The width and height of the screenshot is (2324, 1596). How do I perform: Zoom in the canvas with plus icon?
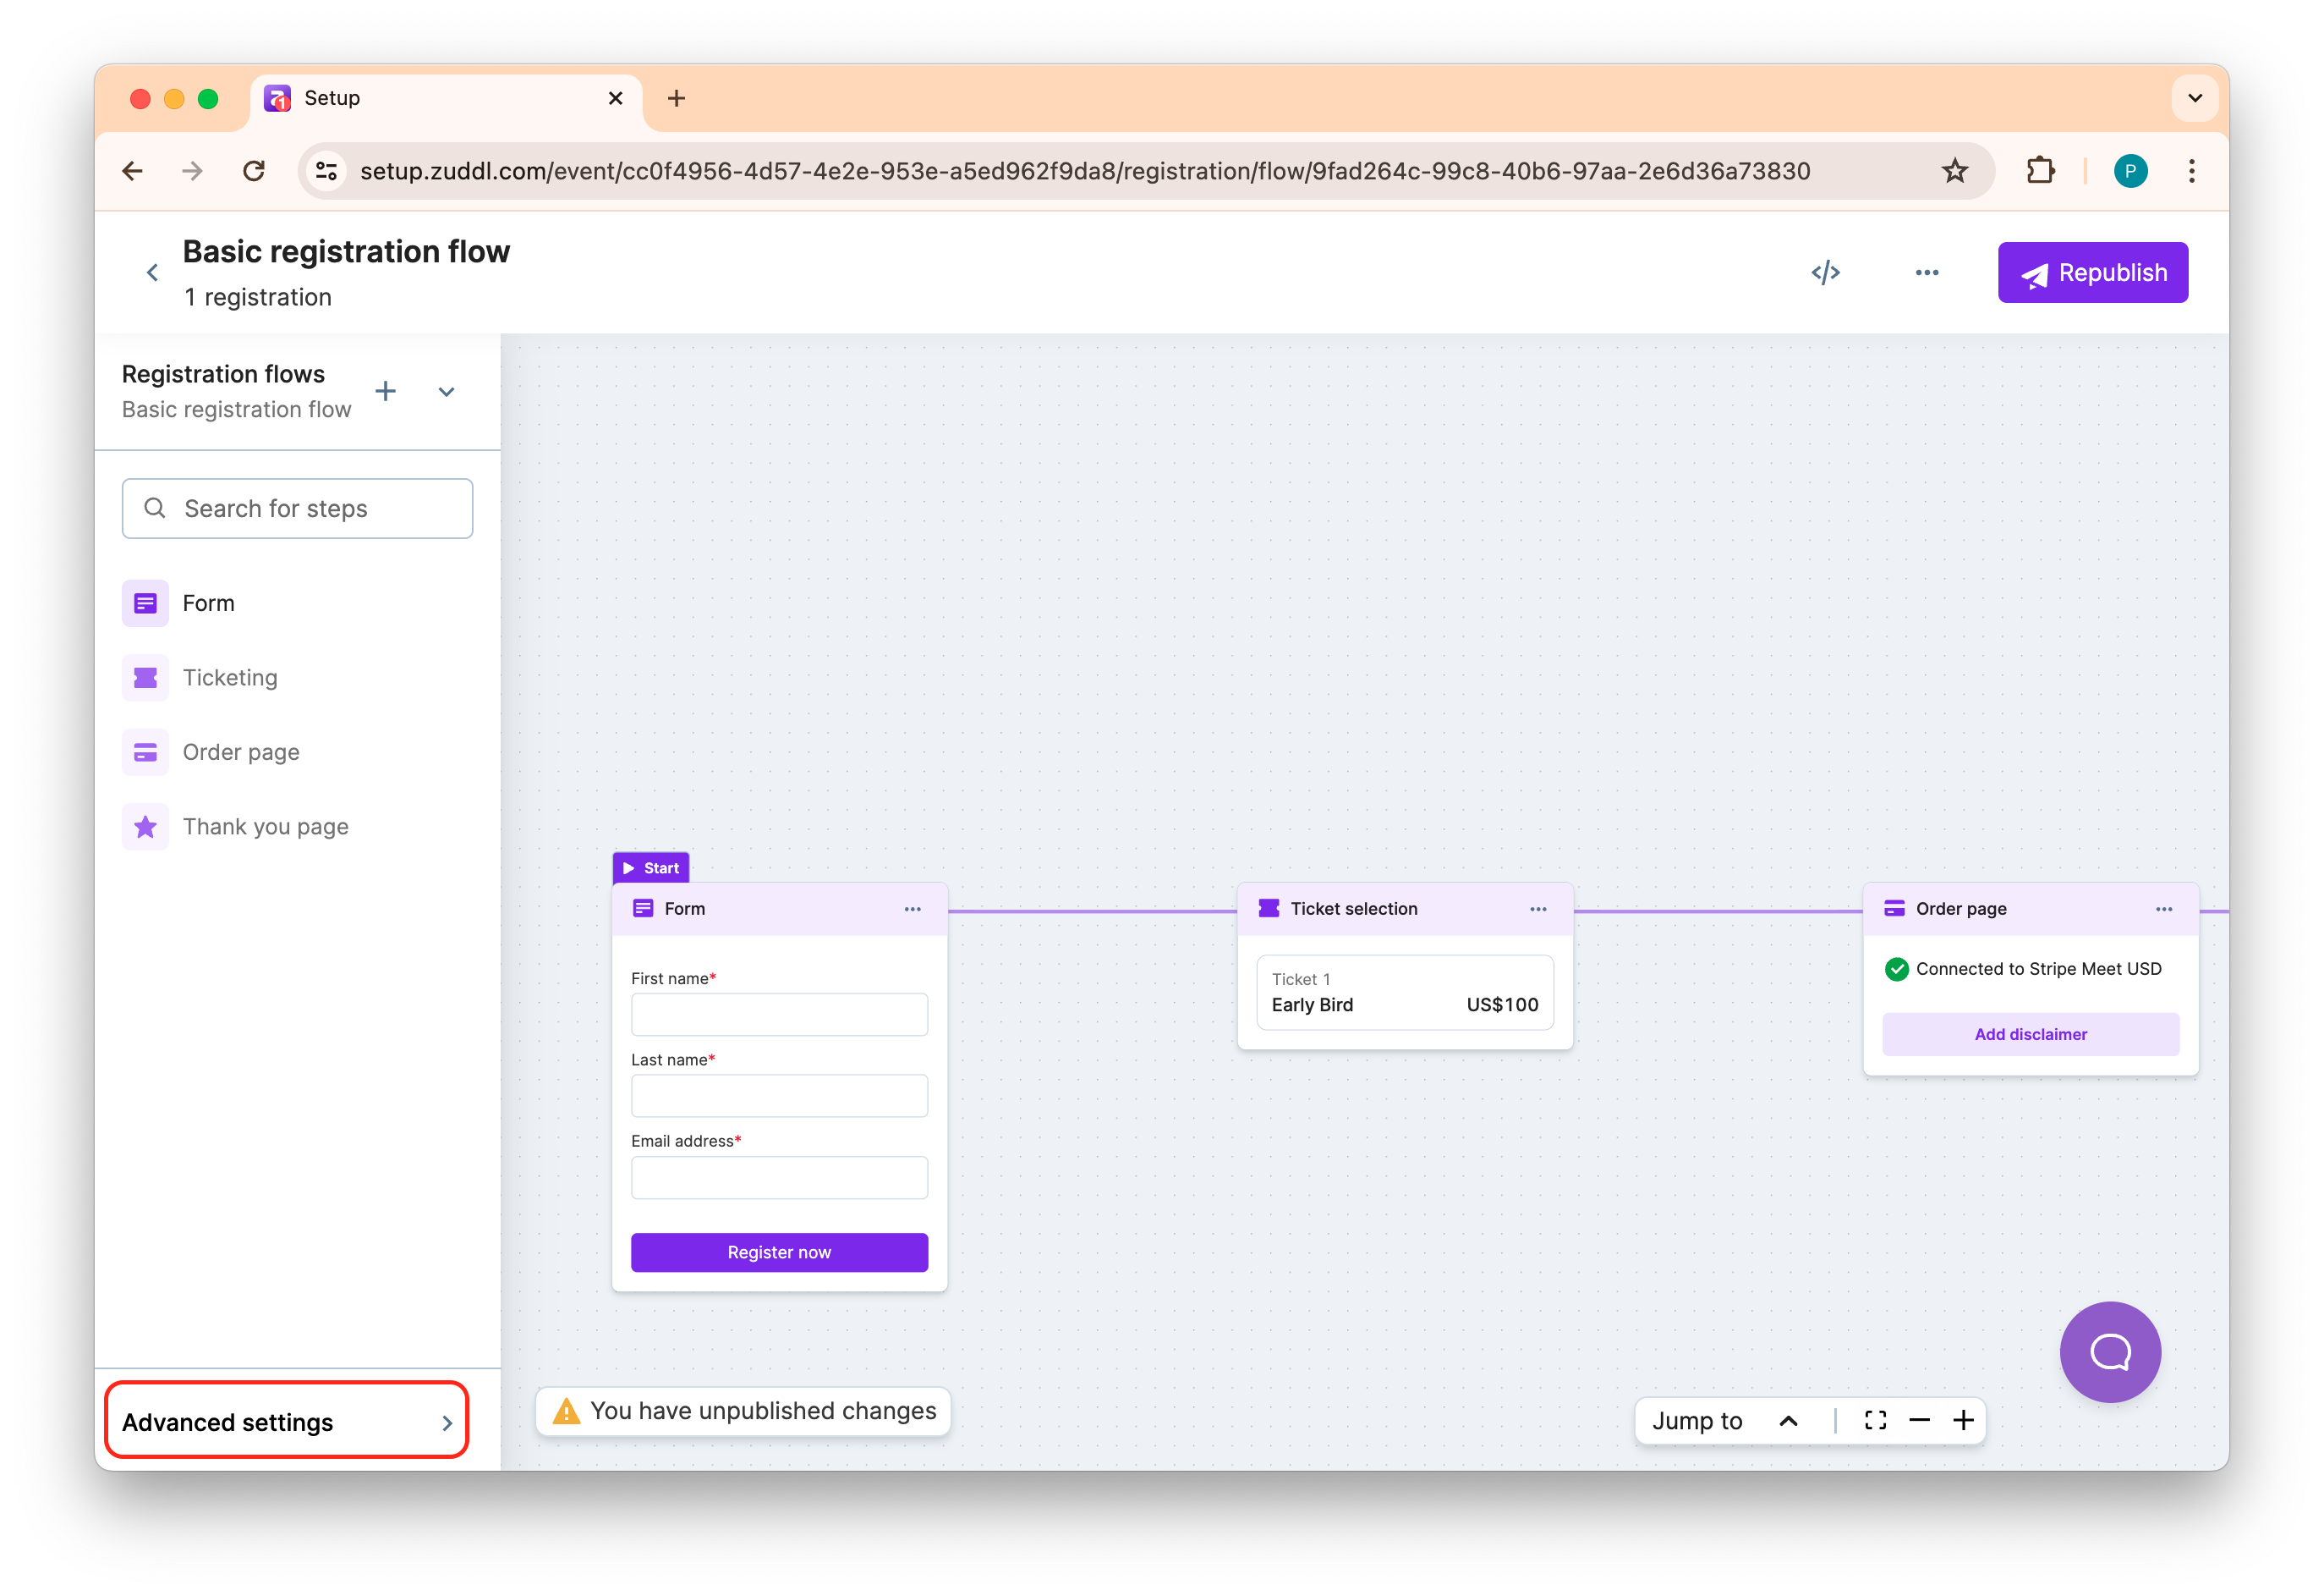click(1963, 1420)
